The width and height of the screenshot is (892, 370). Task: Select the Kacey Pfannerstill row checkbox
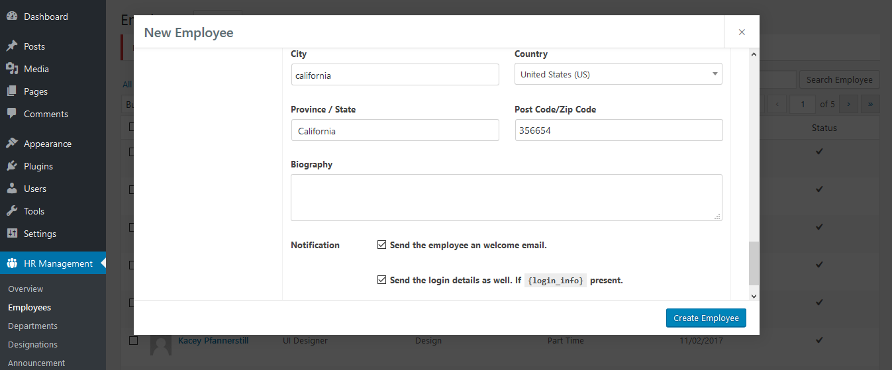(133, 341)
